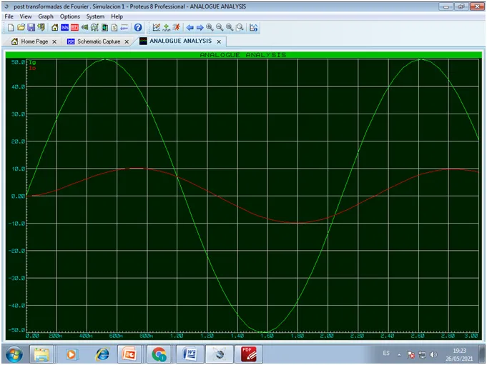Open the network tray icon
This screenshot has height=365, width=487.
[422, 354]
